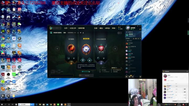
Task: Open the Counter-Strike desktop shortcut
Action: 8,68
